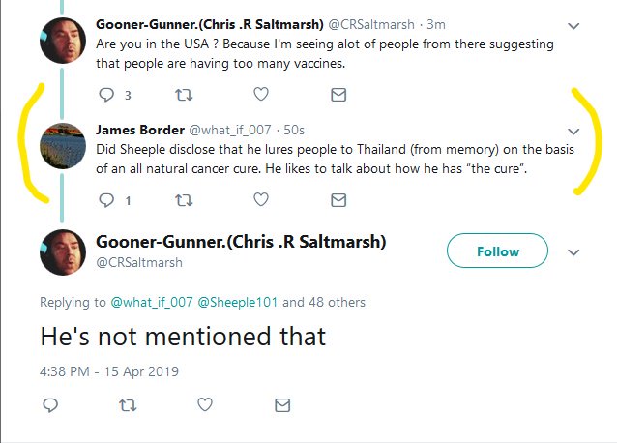
Task: Show the "48 others" reply recipients
Action: 338,303
